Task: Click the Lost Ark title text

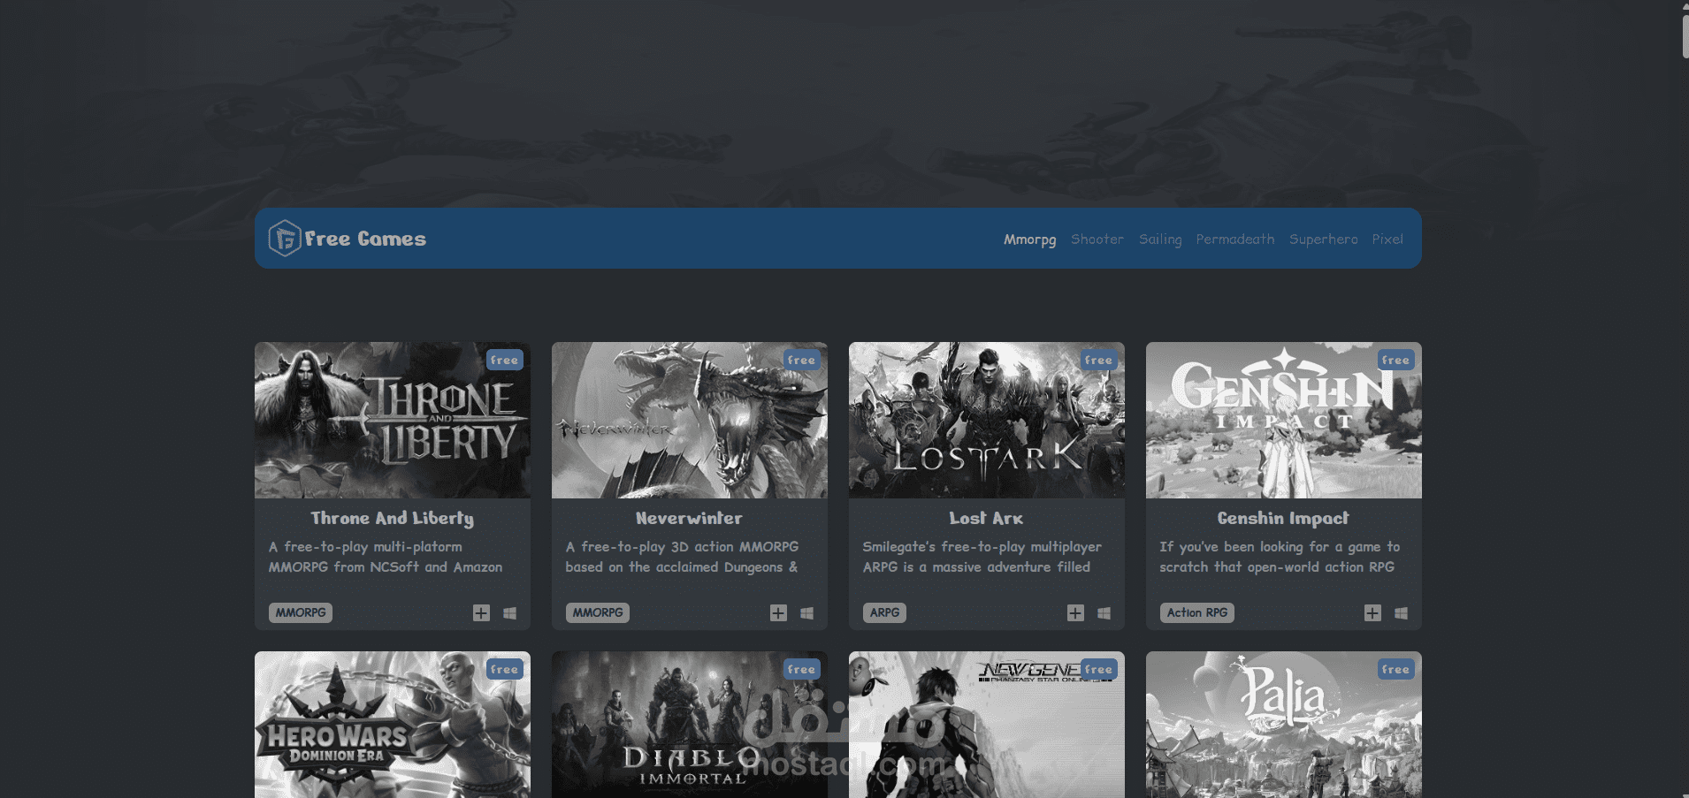Action: point(987,519)
